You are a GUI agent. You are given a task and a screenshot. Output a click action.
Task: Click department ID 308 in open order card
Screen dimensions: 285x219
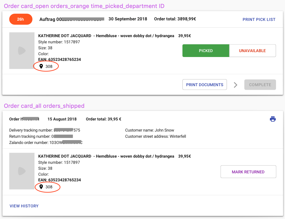49,66
